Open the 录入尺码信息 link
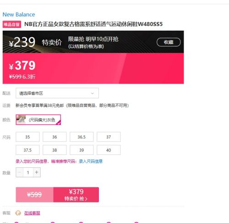Image resolution: width=229 pixels, height=223 pixels. coord(91,161)
